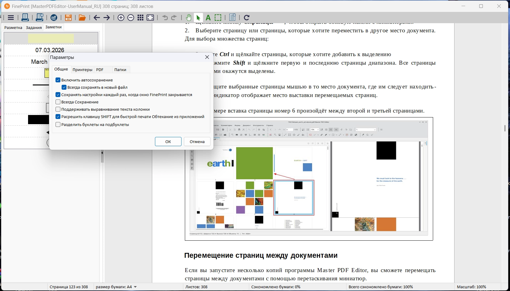The width and height of the screenshot is (510, 291).
Task: Switch to the Общие tab
Action: point(61,69)
